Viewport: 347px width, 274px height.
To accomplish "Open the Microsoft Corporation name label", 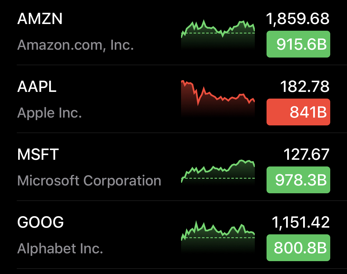I will tap(89, 181).
